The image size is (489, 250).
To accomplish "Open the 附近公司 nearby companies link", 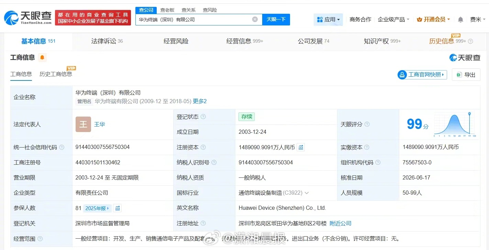I will tap(341, 223).
